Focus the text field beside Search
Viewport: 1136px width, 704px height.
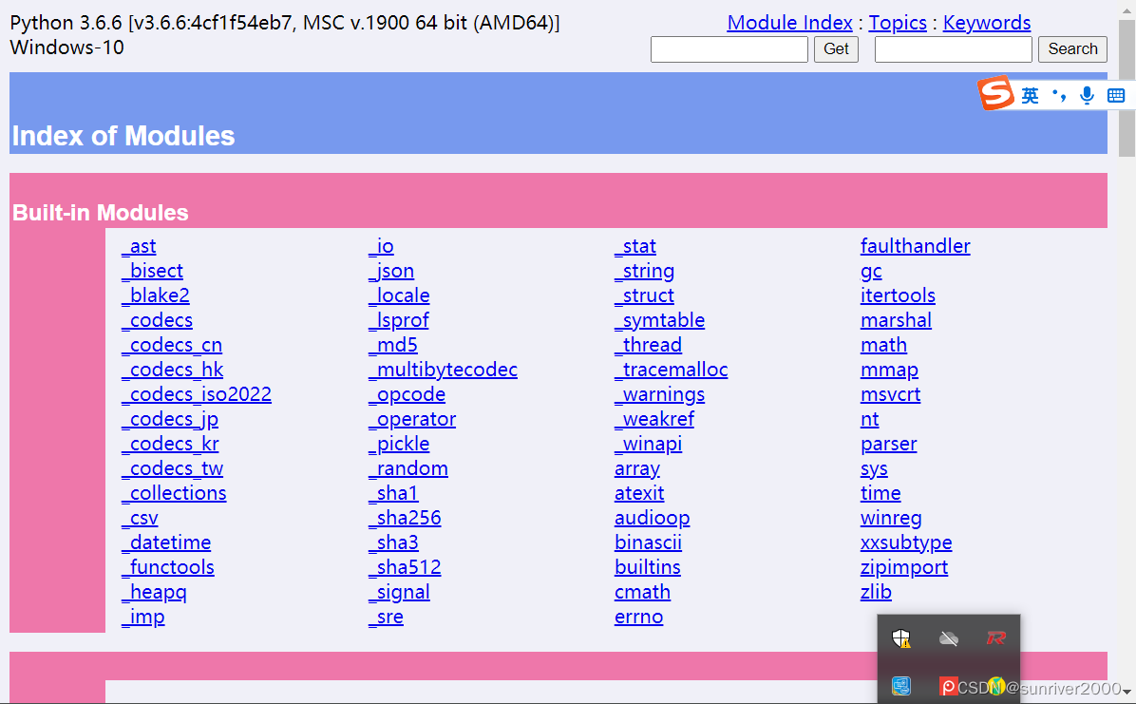[x=953, y=49]
